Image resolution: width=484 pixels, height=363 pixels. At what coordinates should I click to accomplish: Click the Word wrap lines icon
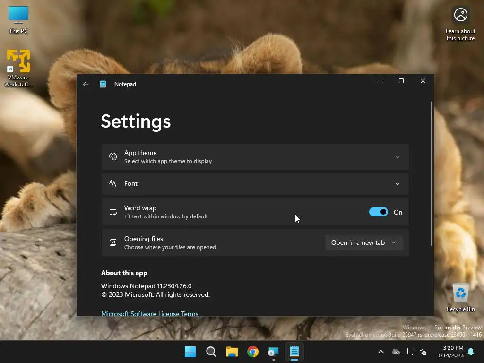pos(113,212)
